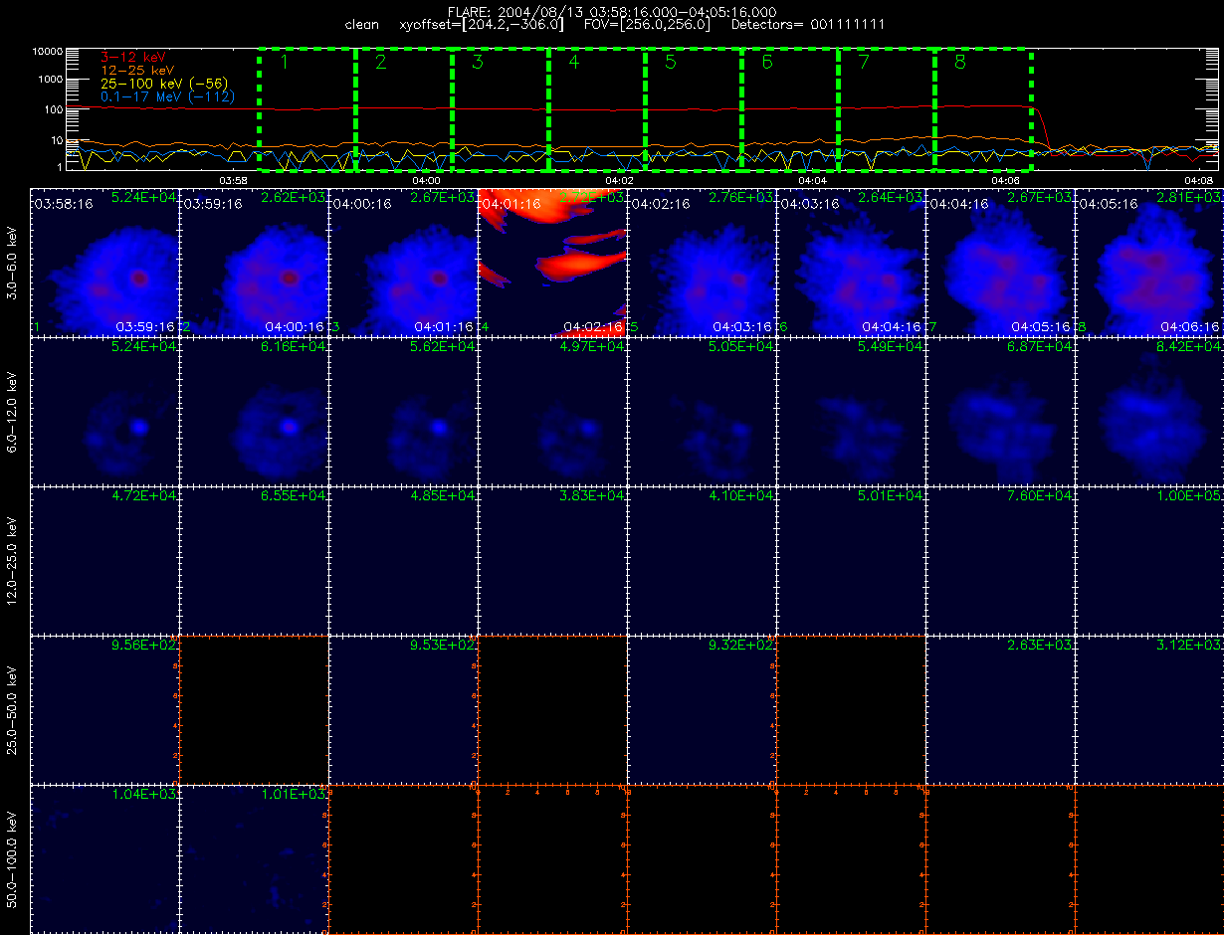Click the 04:00 tick label on the time axis

click(x=426, y=181)
